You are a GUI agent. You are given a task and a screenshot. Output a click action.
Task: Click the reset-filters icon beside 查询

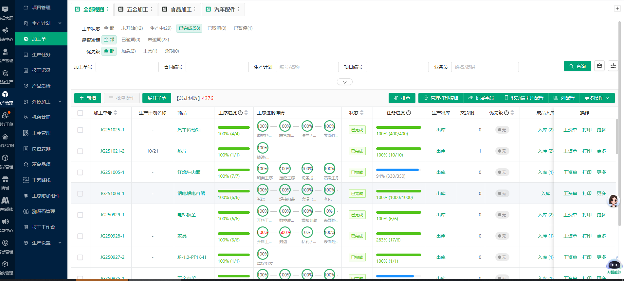point(599,66)
